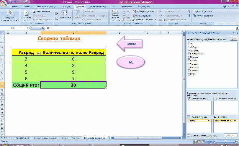Click the Filter funnel icon in ribbon

click(x=77, y=13)
